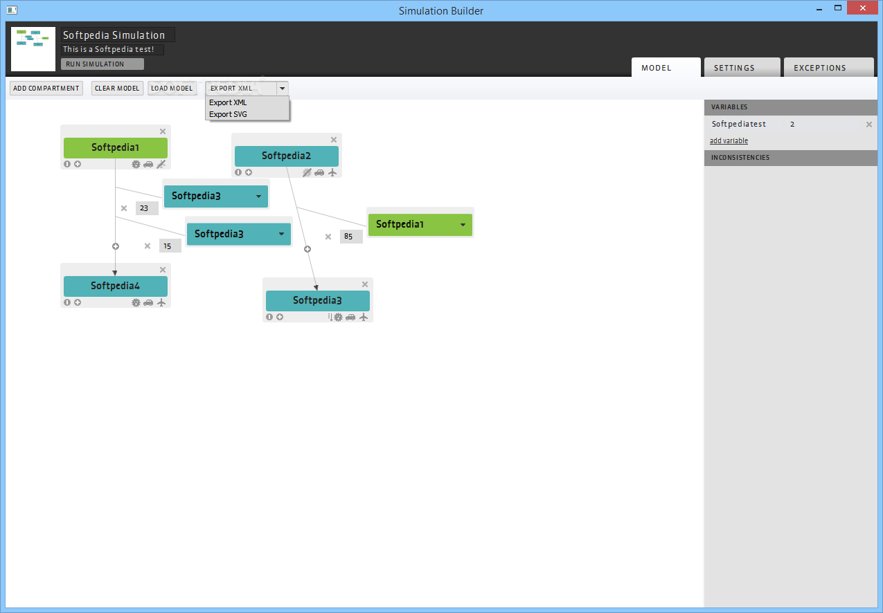Click the EXPORT XML toolbar button

click(x=240, y=89)
